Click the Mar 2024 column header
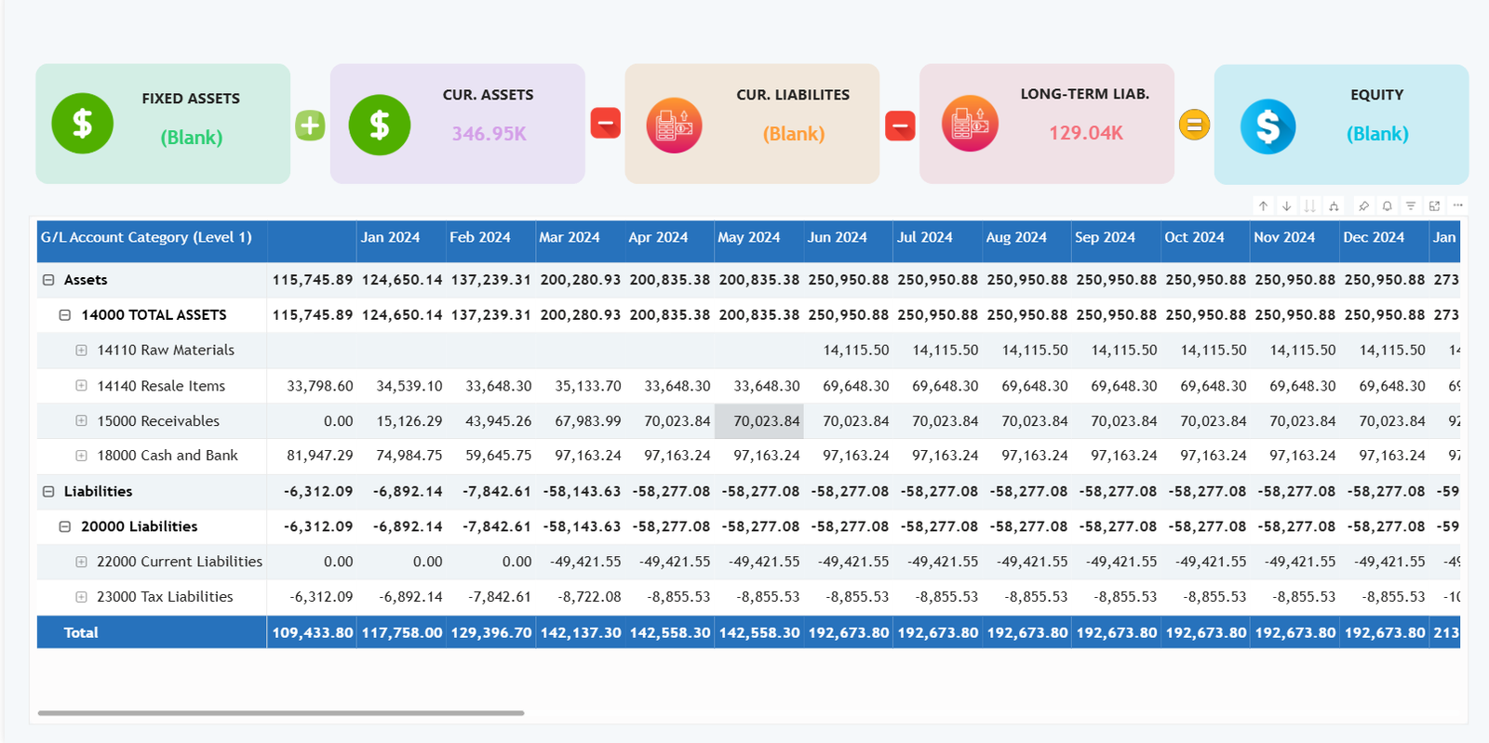 pyautogui.click(x=570, y=238)
